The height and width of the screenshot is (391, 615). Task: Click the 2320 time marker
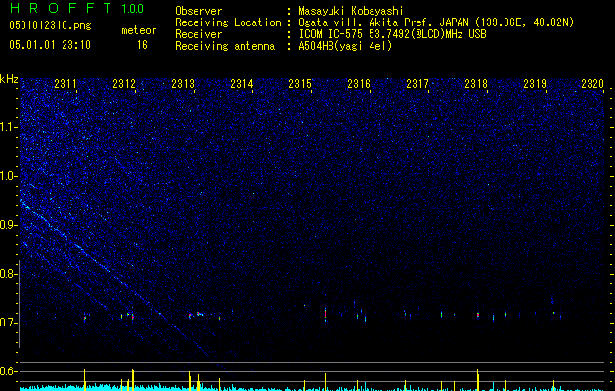click(593, 83)
